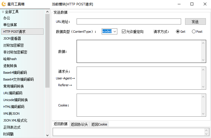
Task: Select the 单位换算 tool
Action: [10, 25]
